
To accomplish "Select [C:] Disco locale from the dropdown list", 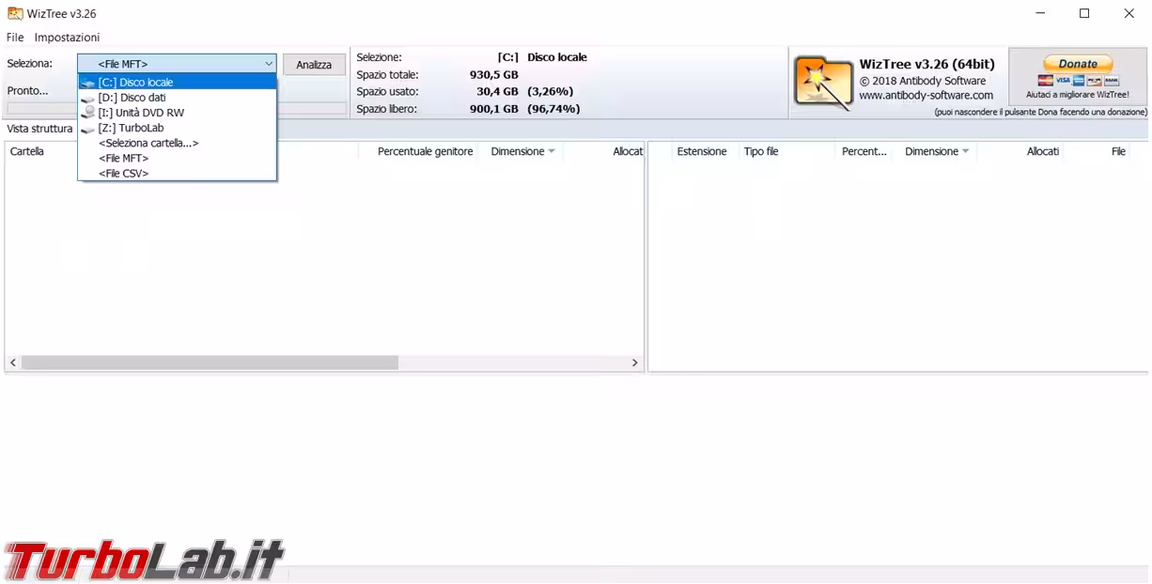I will pyautogui.click(x=178, y=83).
